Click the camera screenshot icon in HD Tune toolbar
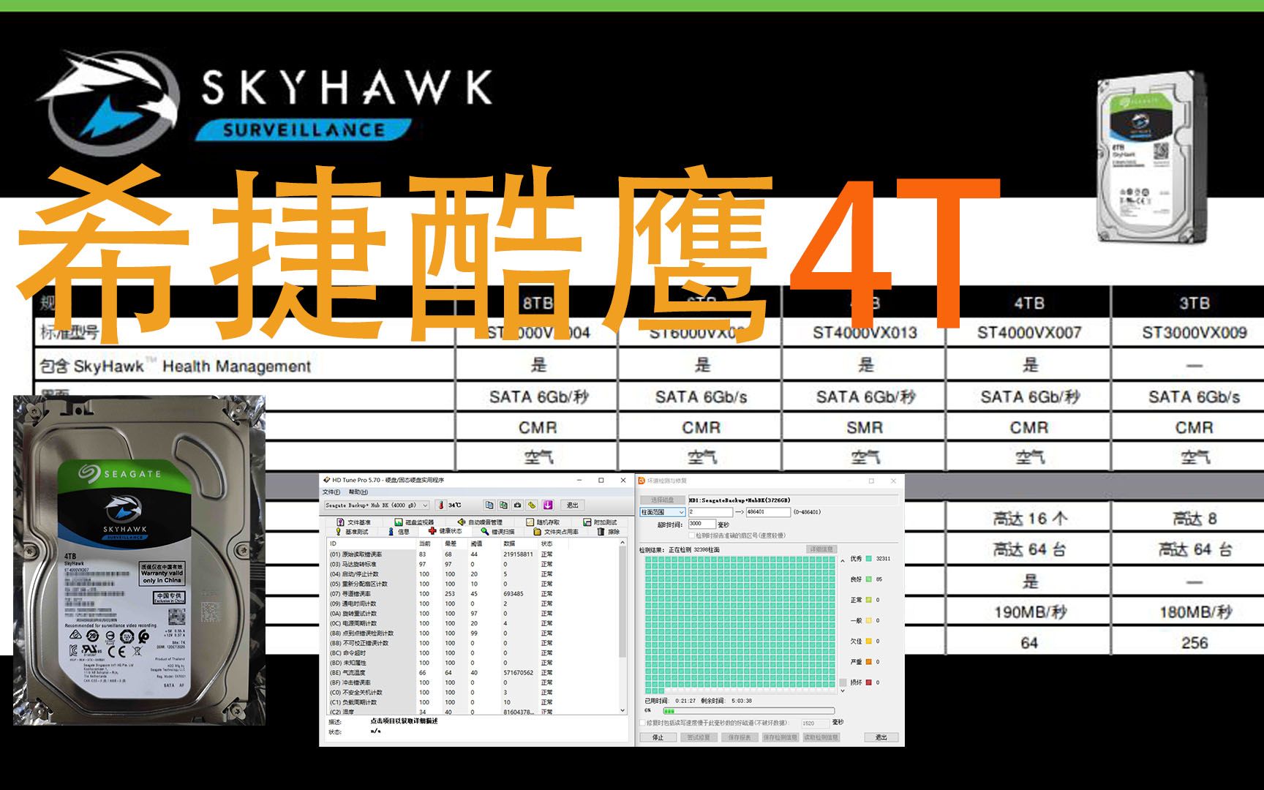The image size is (1264, 790). click(516, 505)
